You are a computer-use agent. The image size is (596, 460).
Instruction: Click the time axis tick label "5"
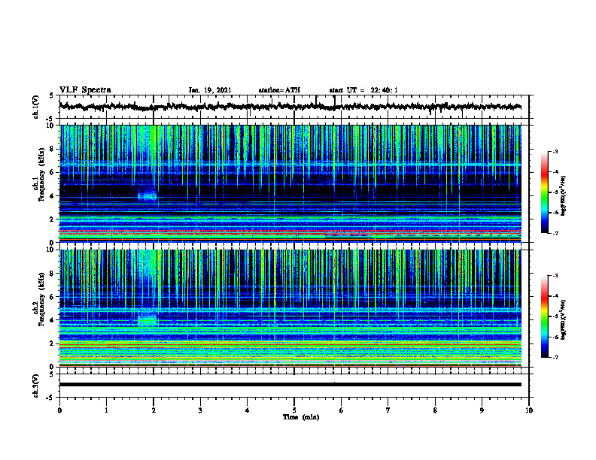(294, 410)
